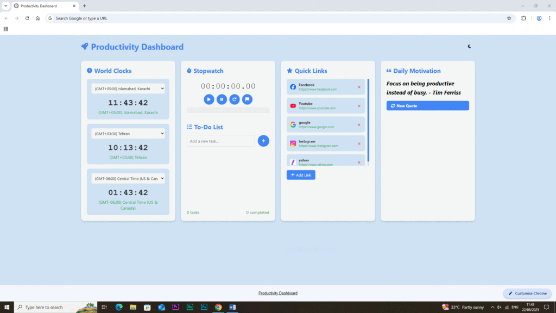
Task: Record a lap with the flag button
Action: (247, 99)
